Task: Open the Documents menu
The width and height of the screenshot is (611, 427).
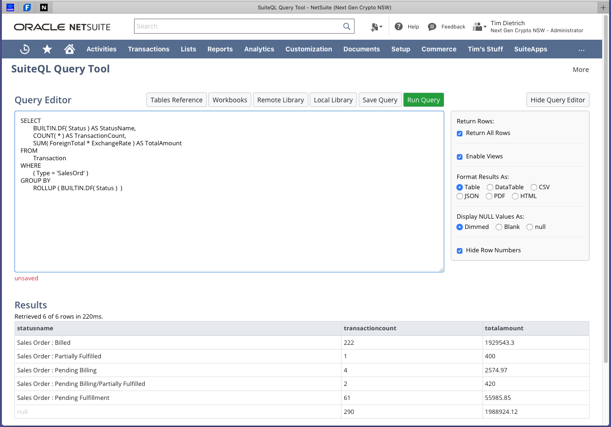Action: click(362, 49)
